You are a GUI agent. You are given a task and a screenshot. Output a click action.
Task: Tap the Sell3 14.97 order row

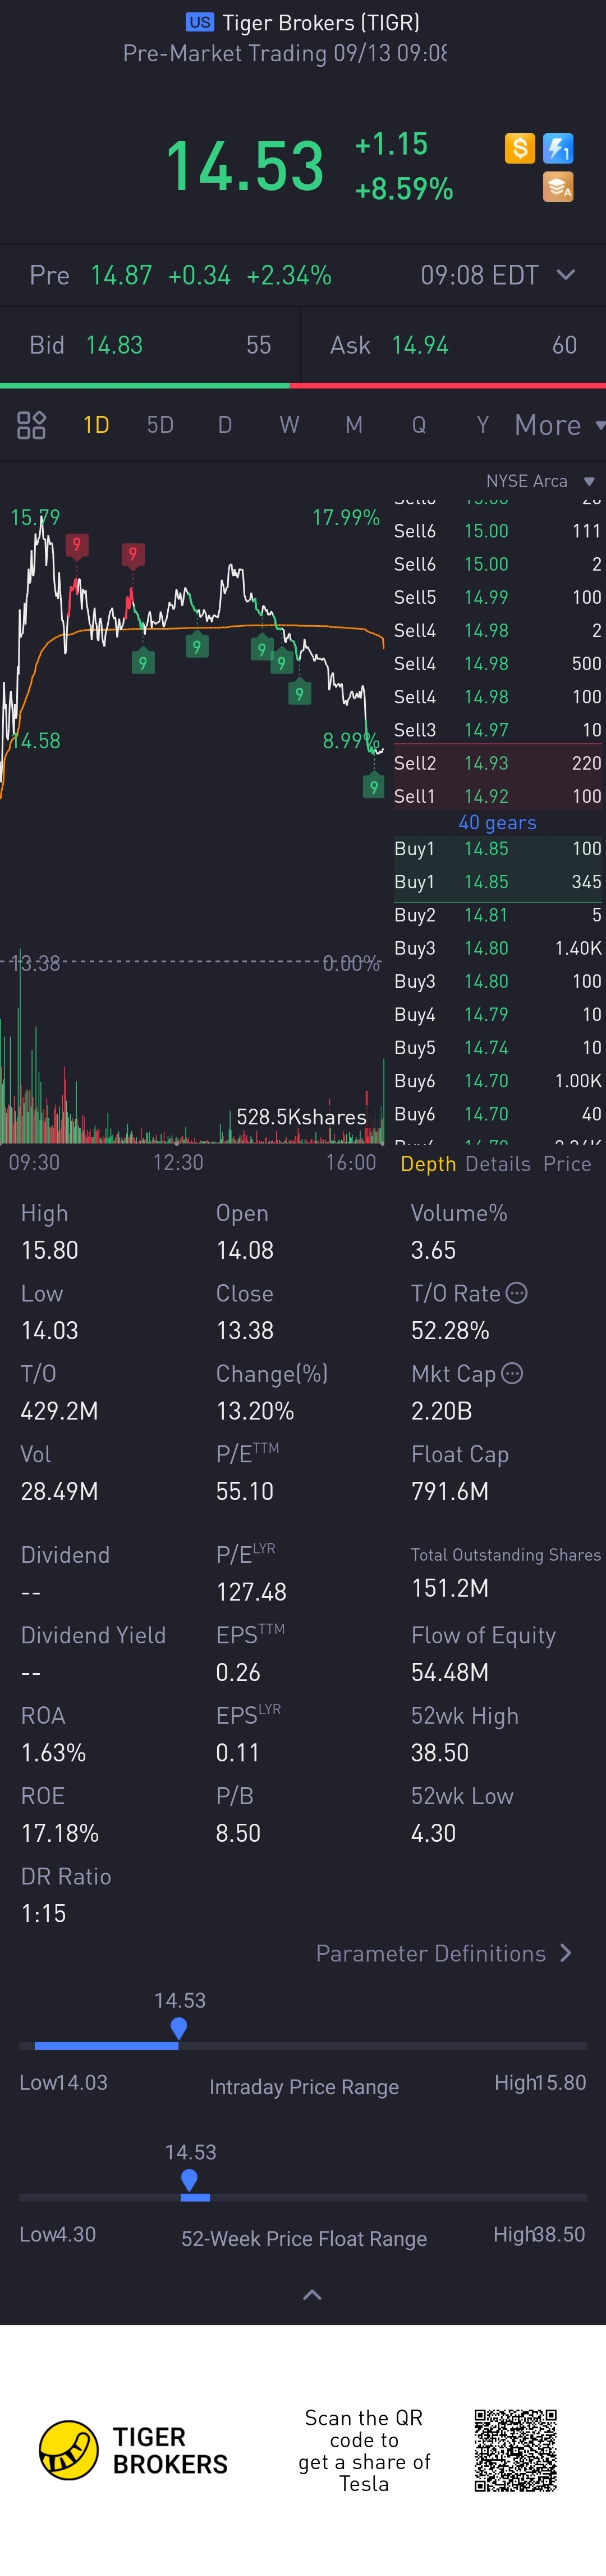[497, 730]
